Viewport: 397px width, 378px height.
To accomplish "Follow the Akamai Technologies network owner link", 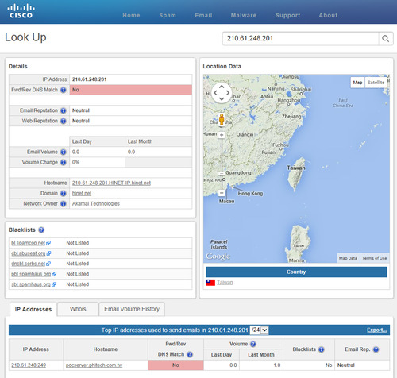I will [96, 203].
